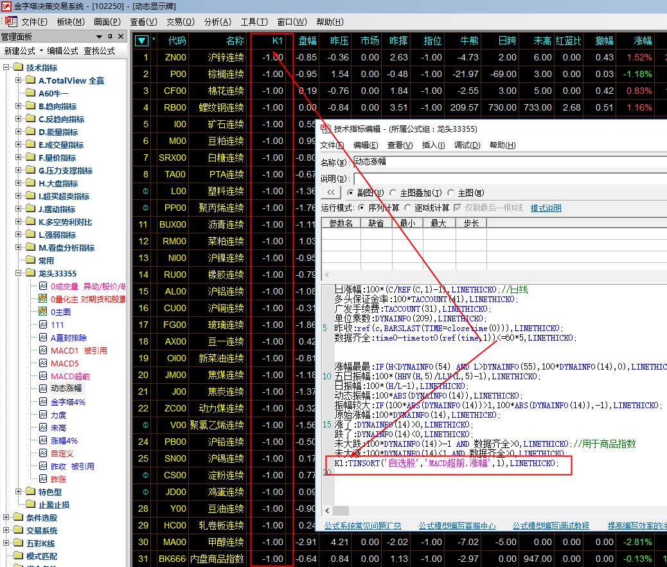Sort by the 涨幅 column header
This screenshot has height=567, width=667.
(643, 41)
